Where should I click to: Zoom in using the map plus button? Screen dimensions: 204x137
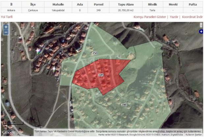(6, 27)
